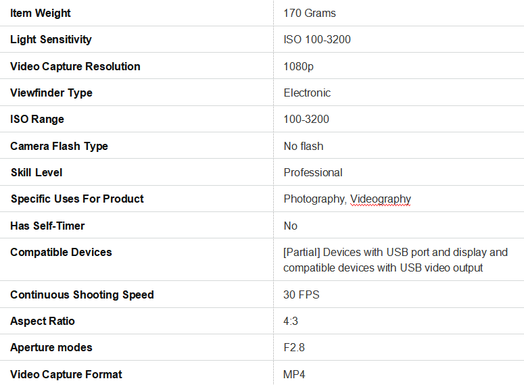The height and width of the screenshot is (385, 524).
Task: Select the ISO 100-3200 value
Action: [x=317, y=40]
